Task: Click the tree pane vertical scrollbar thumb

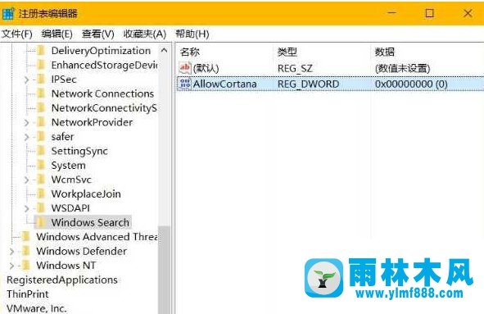Action: (165, 270)
